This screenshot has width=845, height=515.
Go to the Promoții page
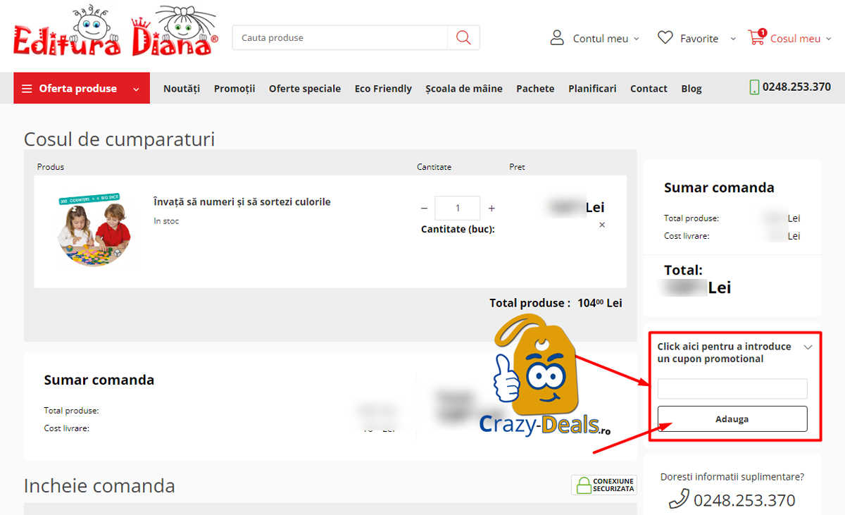click(x=234, y=89)
